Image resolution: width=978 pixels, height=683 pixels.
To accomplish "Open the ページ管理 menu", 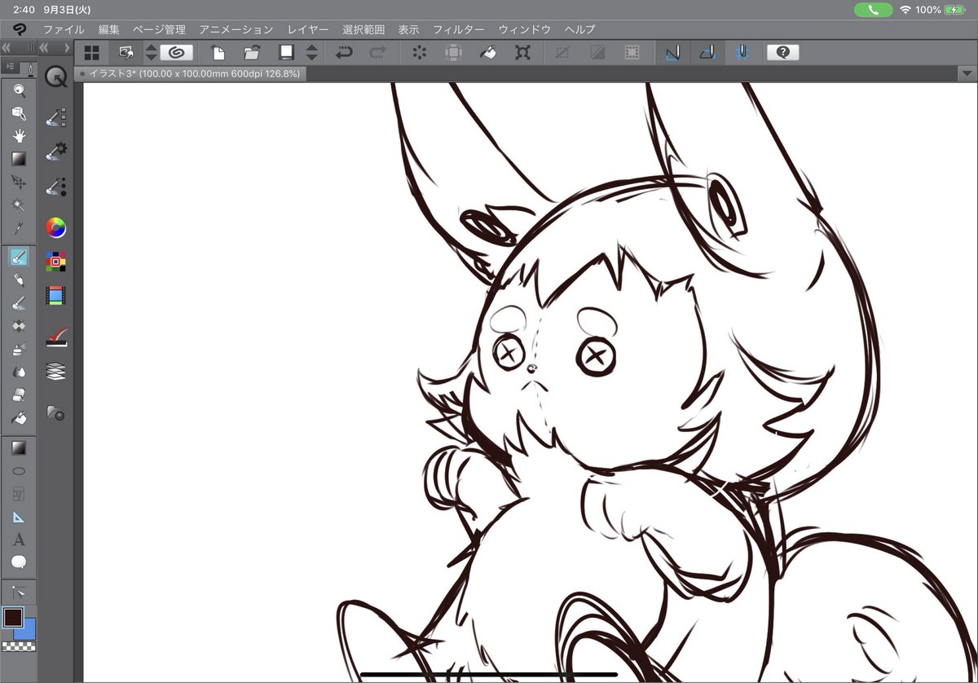I will tap(159, 29).
